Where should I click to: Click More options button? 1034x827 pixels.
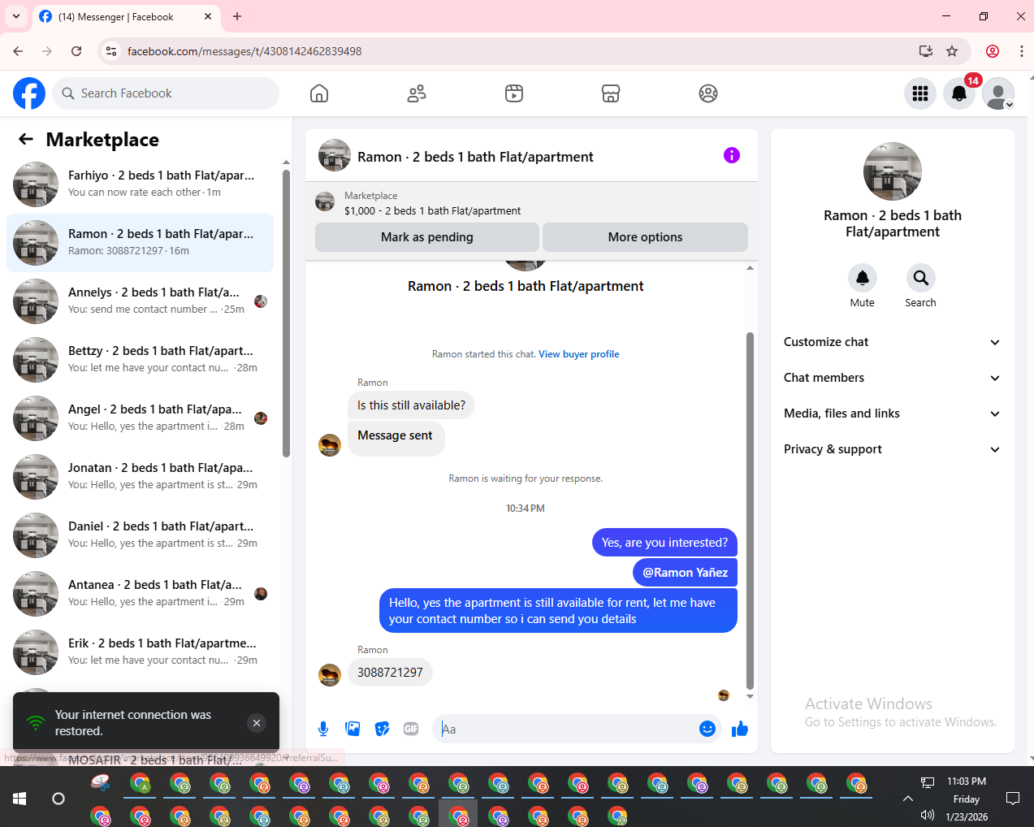coord(645,237)
